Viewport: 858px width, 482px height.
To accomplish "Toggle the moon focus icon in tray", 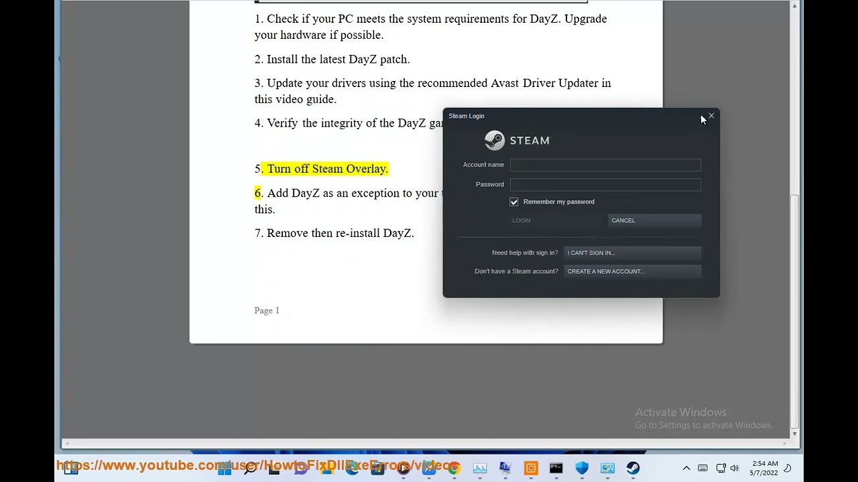I will coord(788,468).
